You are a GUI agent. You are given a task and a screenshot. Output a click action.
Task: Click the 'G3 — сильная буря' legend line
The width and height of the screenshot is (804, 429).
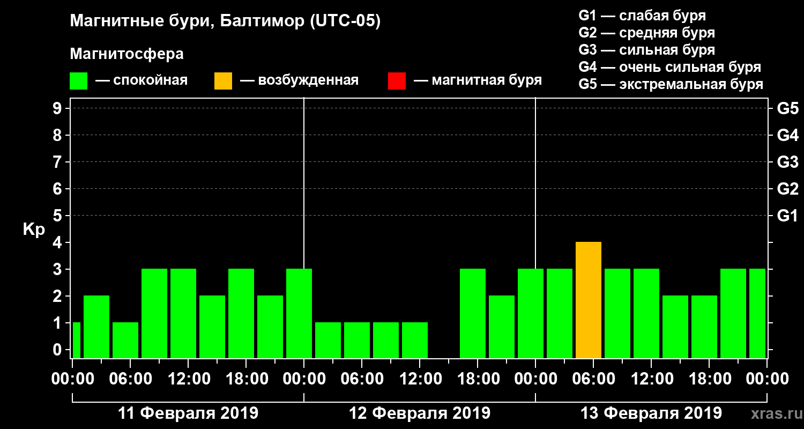click(x=646, y=50)
